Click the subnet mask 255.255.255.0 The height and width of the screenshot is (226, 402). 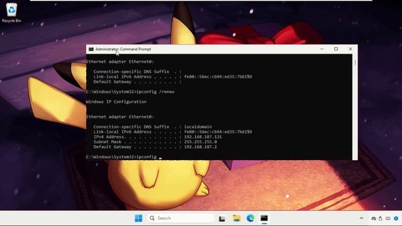click(200, 142)
